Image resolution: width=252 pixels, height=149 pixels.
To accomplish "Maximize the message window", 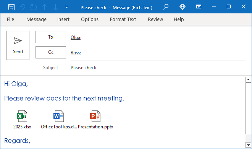I will (x=229, y=6).
